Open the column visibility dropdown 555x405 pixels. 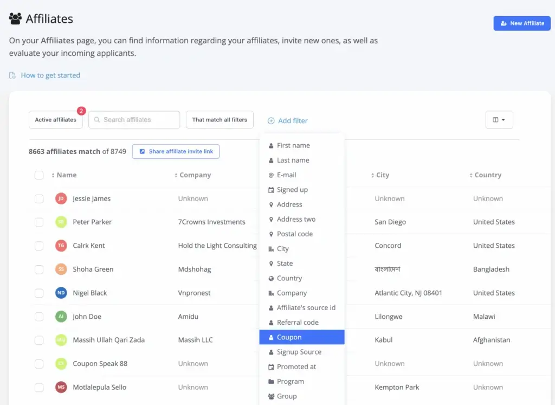(x=499, y=120)
